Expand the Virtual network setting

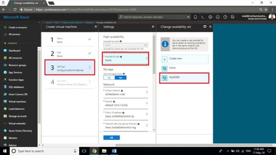(126, 93)
